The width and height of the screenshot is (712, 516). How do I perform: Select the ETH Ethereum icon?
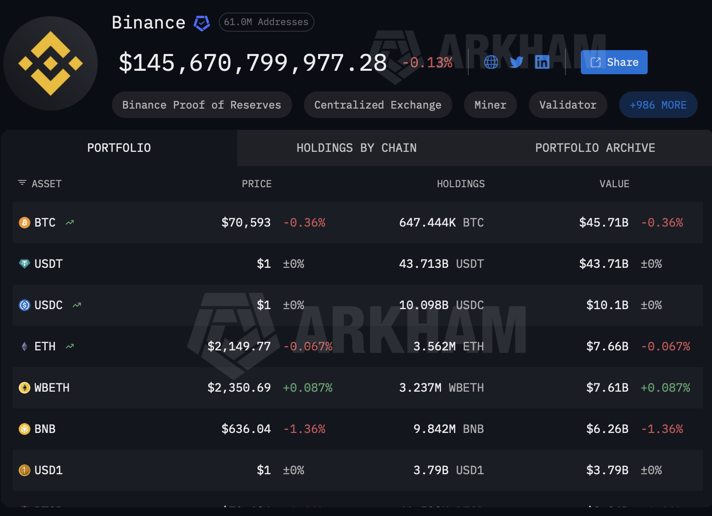pyautogui.click(x=23, y=346)
